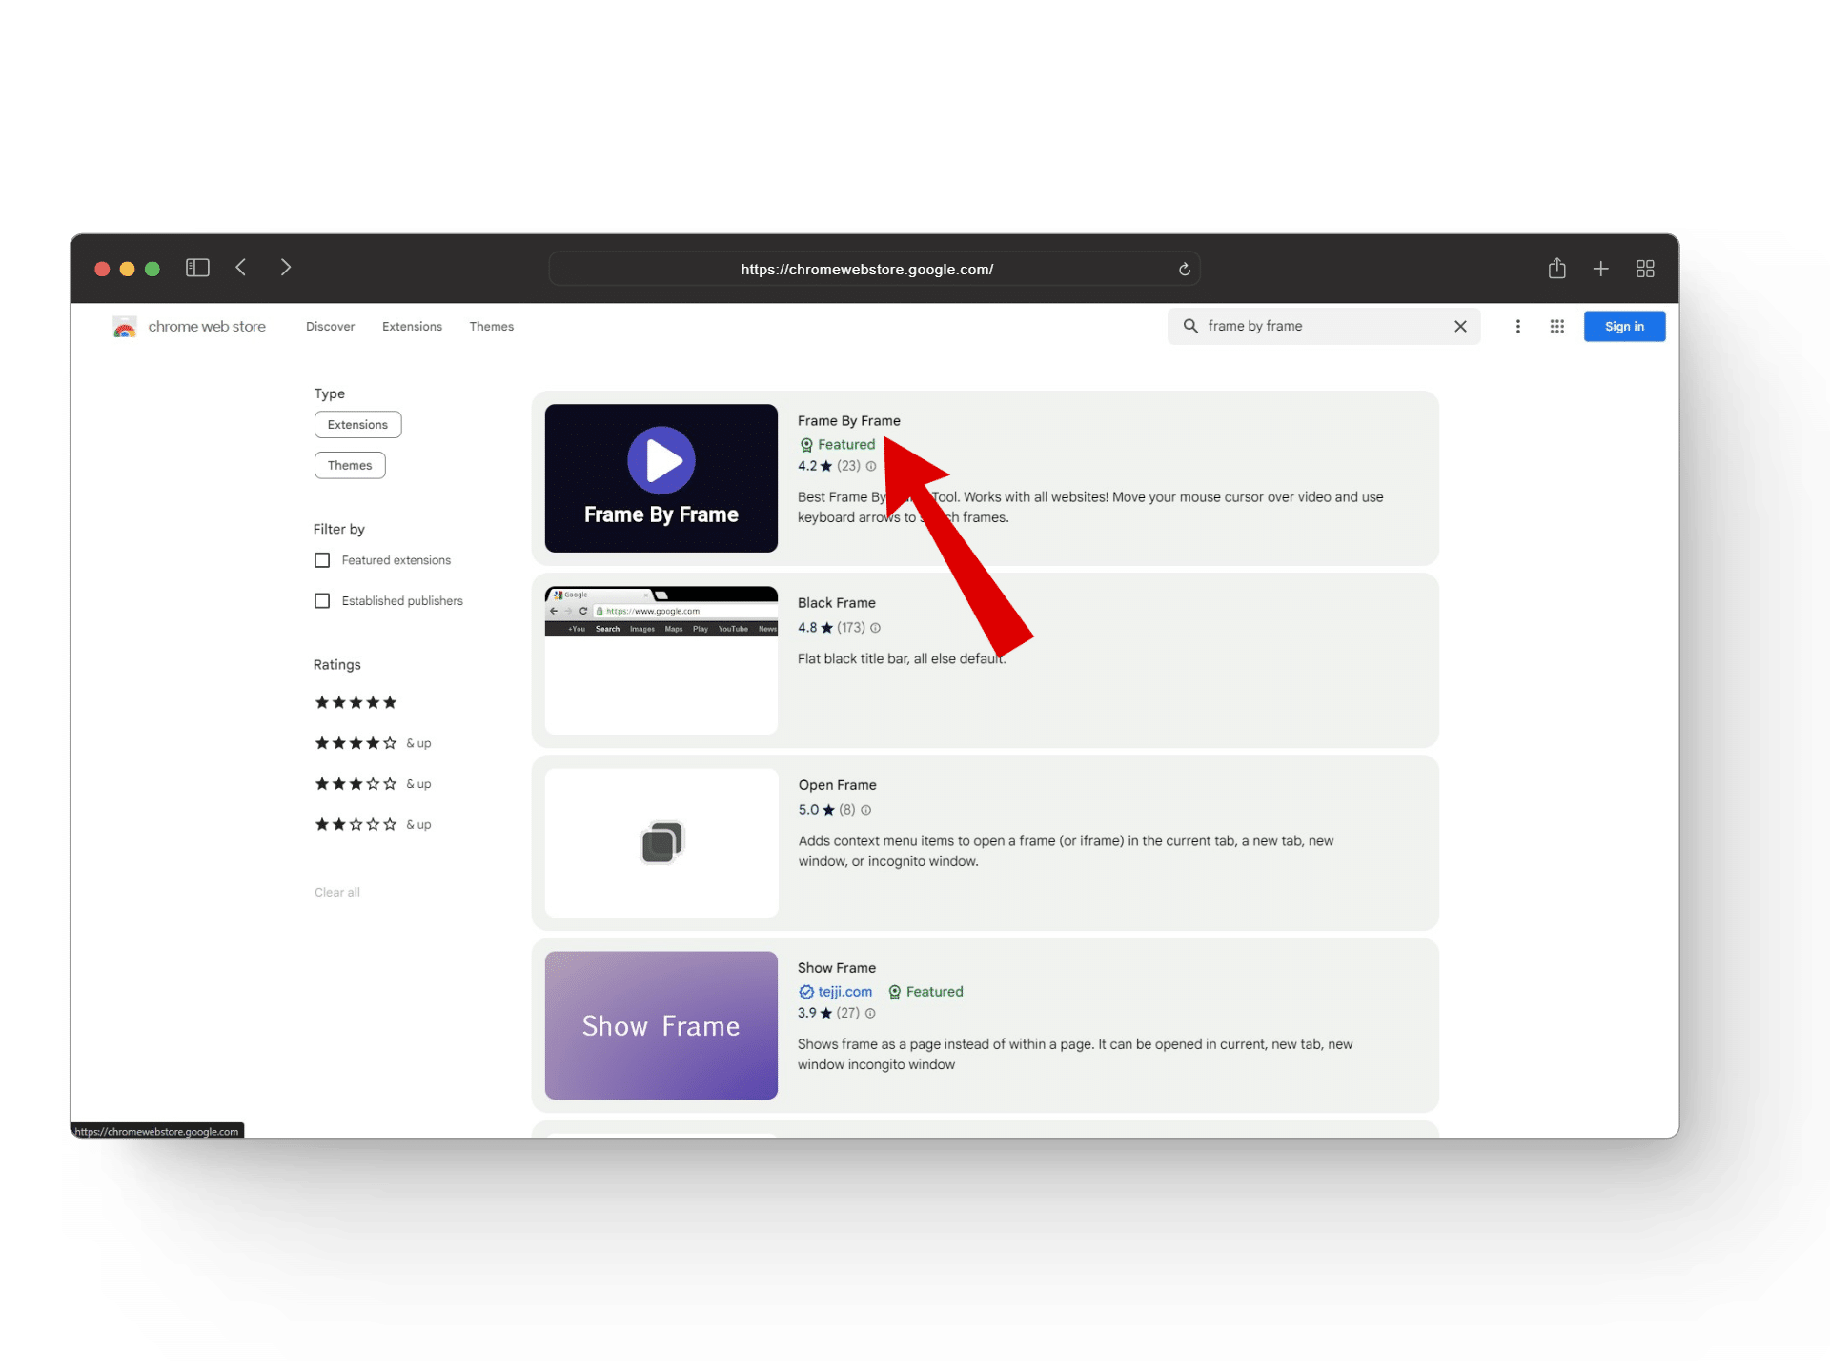Reload the page using the refresh icon

(1184, 270)
